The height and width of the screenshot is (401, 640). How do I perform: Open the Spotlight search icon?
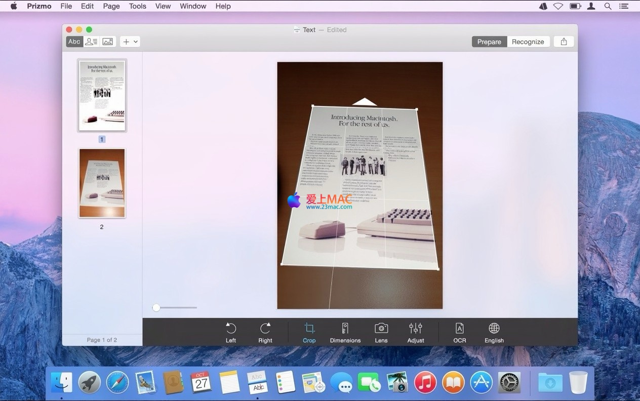click(x=608, y=6)
